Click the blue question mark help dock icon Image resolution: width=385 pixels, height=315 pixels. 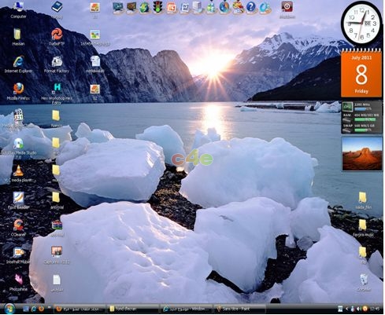(x=250, y=7)
